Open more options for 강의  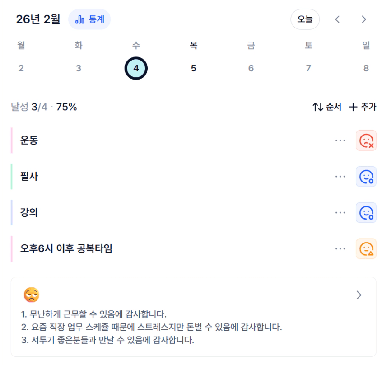(340, 212)
